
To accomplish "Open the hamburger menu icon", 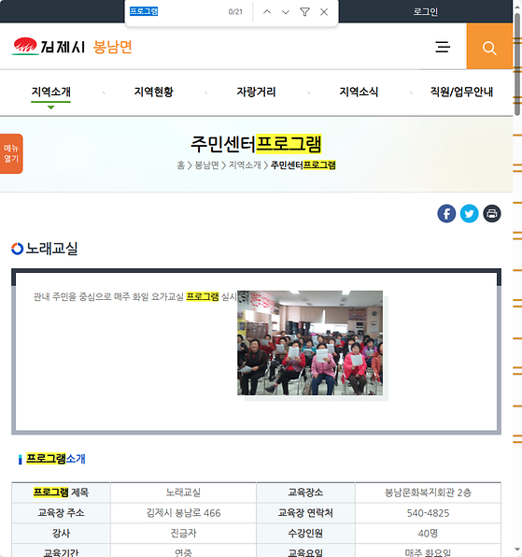I will click(x=443, y=47).
